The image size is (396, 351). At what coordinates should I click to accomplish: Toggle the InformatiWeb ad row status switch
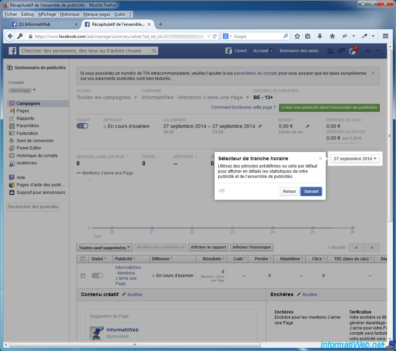pyautogui.click(x=97, y=276)
